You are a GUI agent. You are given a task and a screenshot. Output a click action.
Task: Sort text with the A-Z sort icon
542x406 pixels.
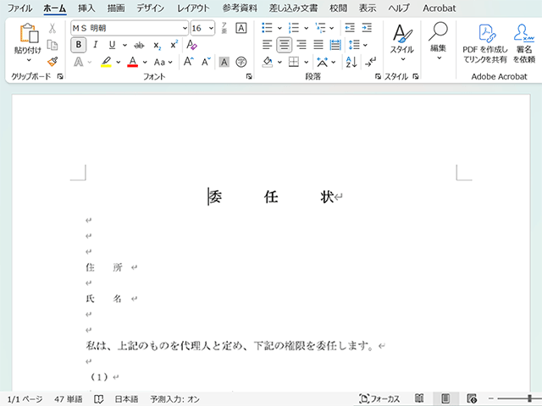(351, 62)
